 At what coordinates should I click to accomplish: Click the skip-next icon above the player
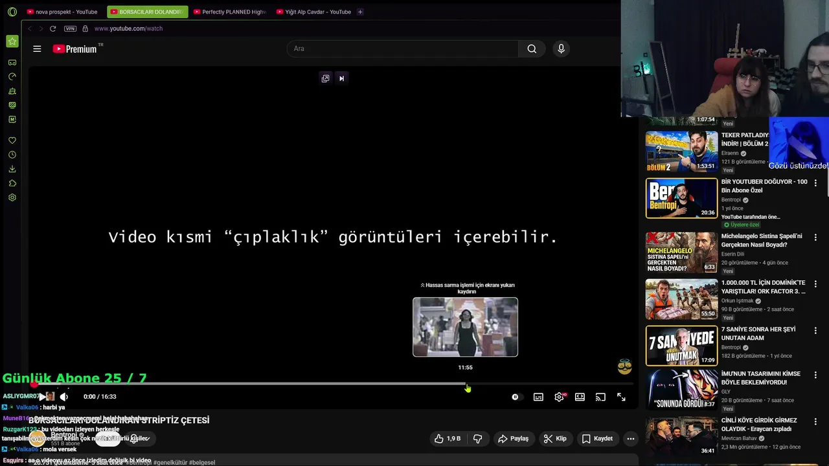pos(341,78)
